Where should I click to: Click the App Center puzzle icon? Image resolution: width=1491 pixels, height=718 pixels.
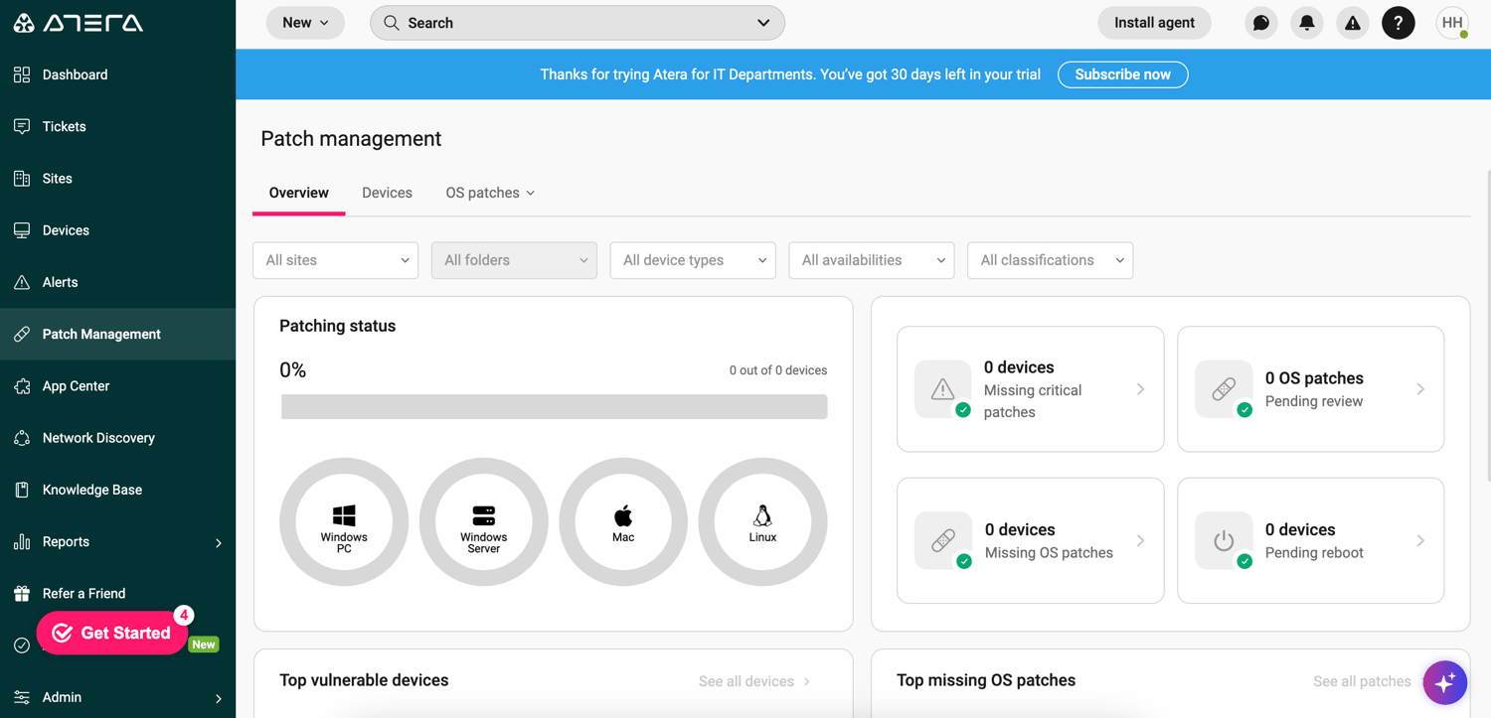22,386
